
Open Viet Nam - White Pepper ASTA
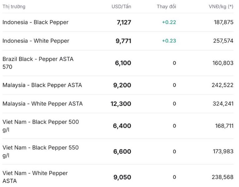35,177
